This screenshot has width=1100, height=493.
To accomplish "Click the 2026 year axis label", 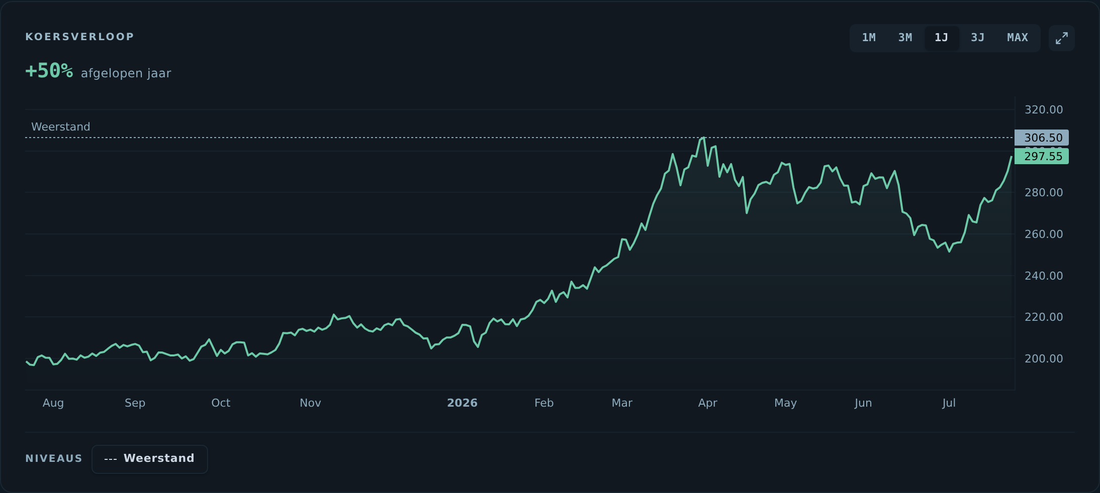I will (x=463, y=403).
